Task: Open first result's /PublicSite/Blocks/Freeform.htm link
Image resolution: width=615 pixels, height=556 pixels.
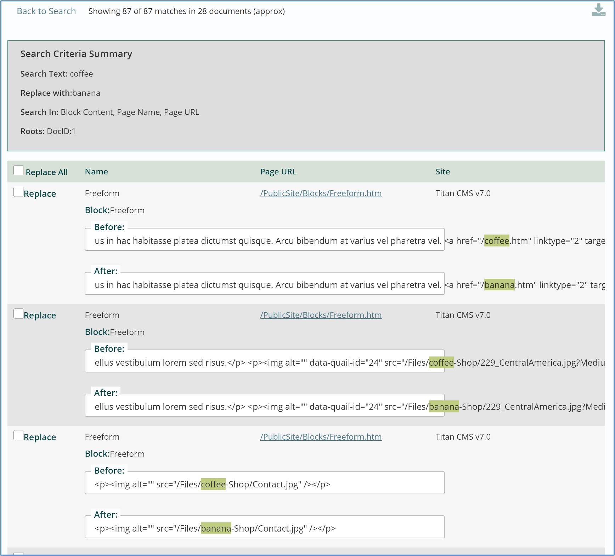Action: [321, 193]
